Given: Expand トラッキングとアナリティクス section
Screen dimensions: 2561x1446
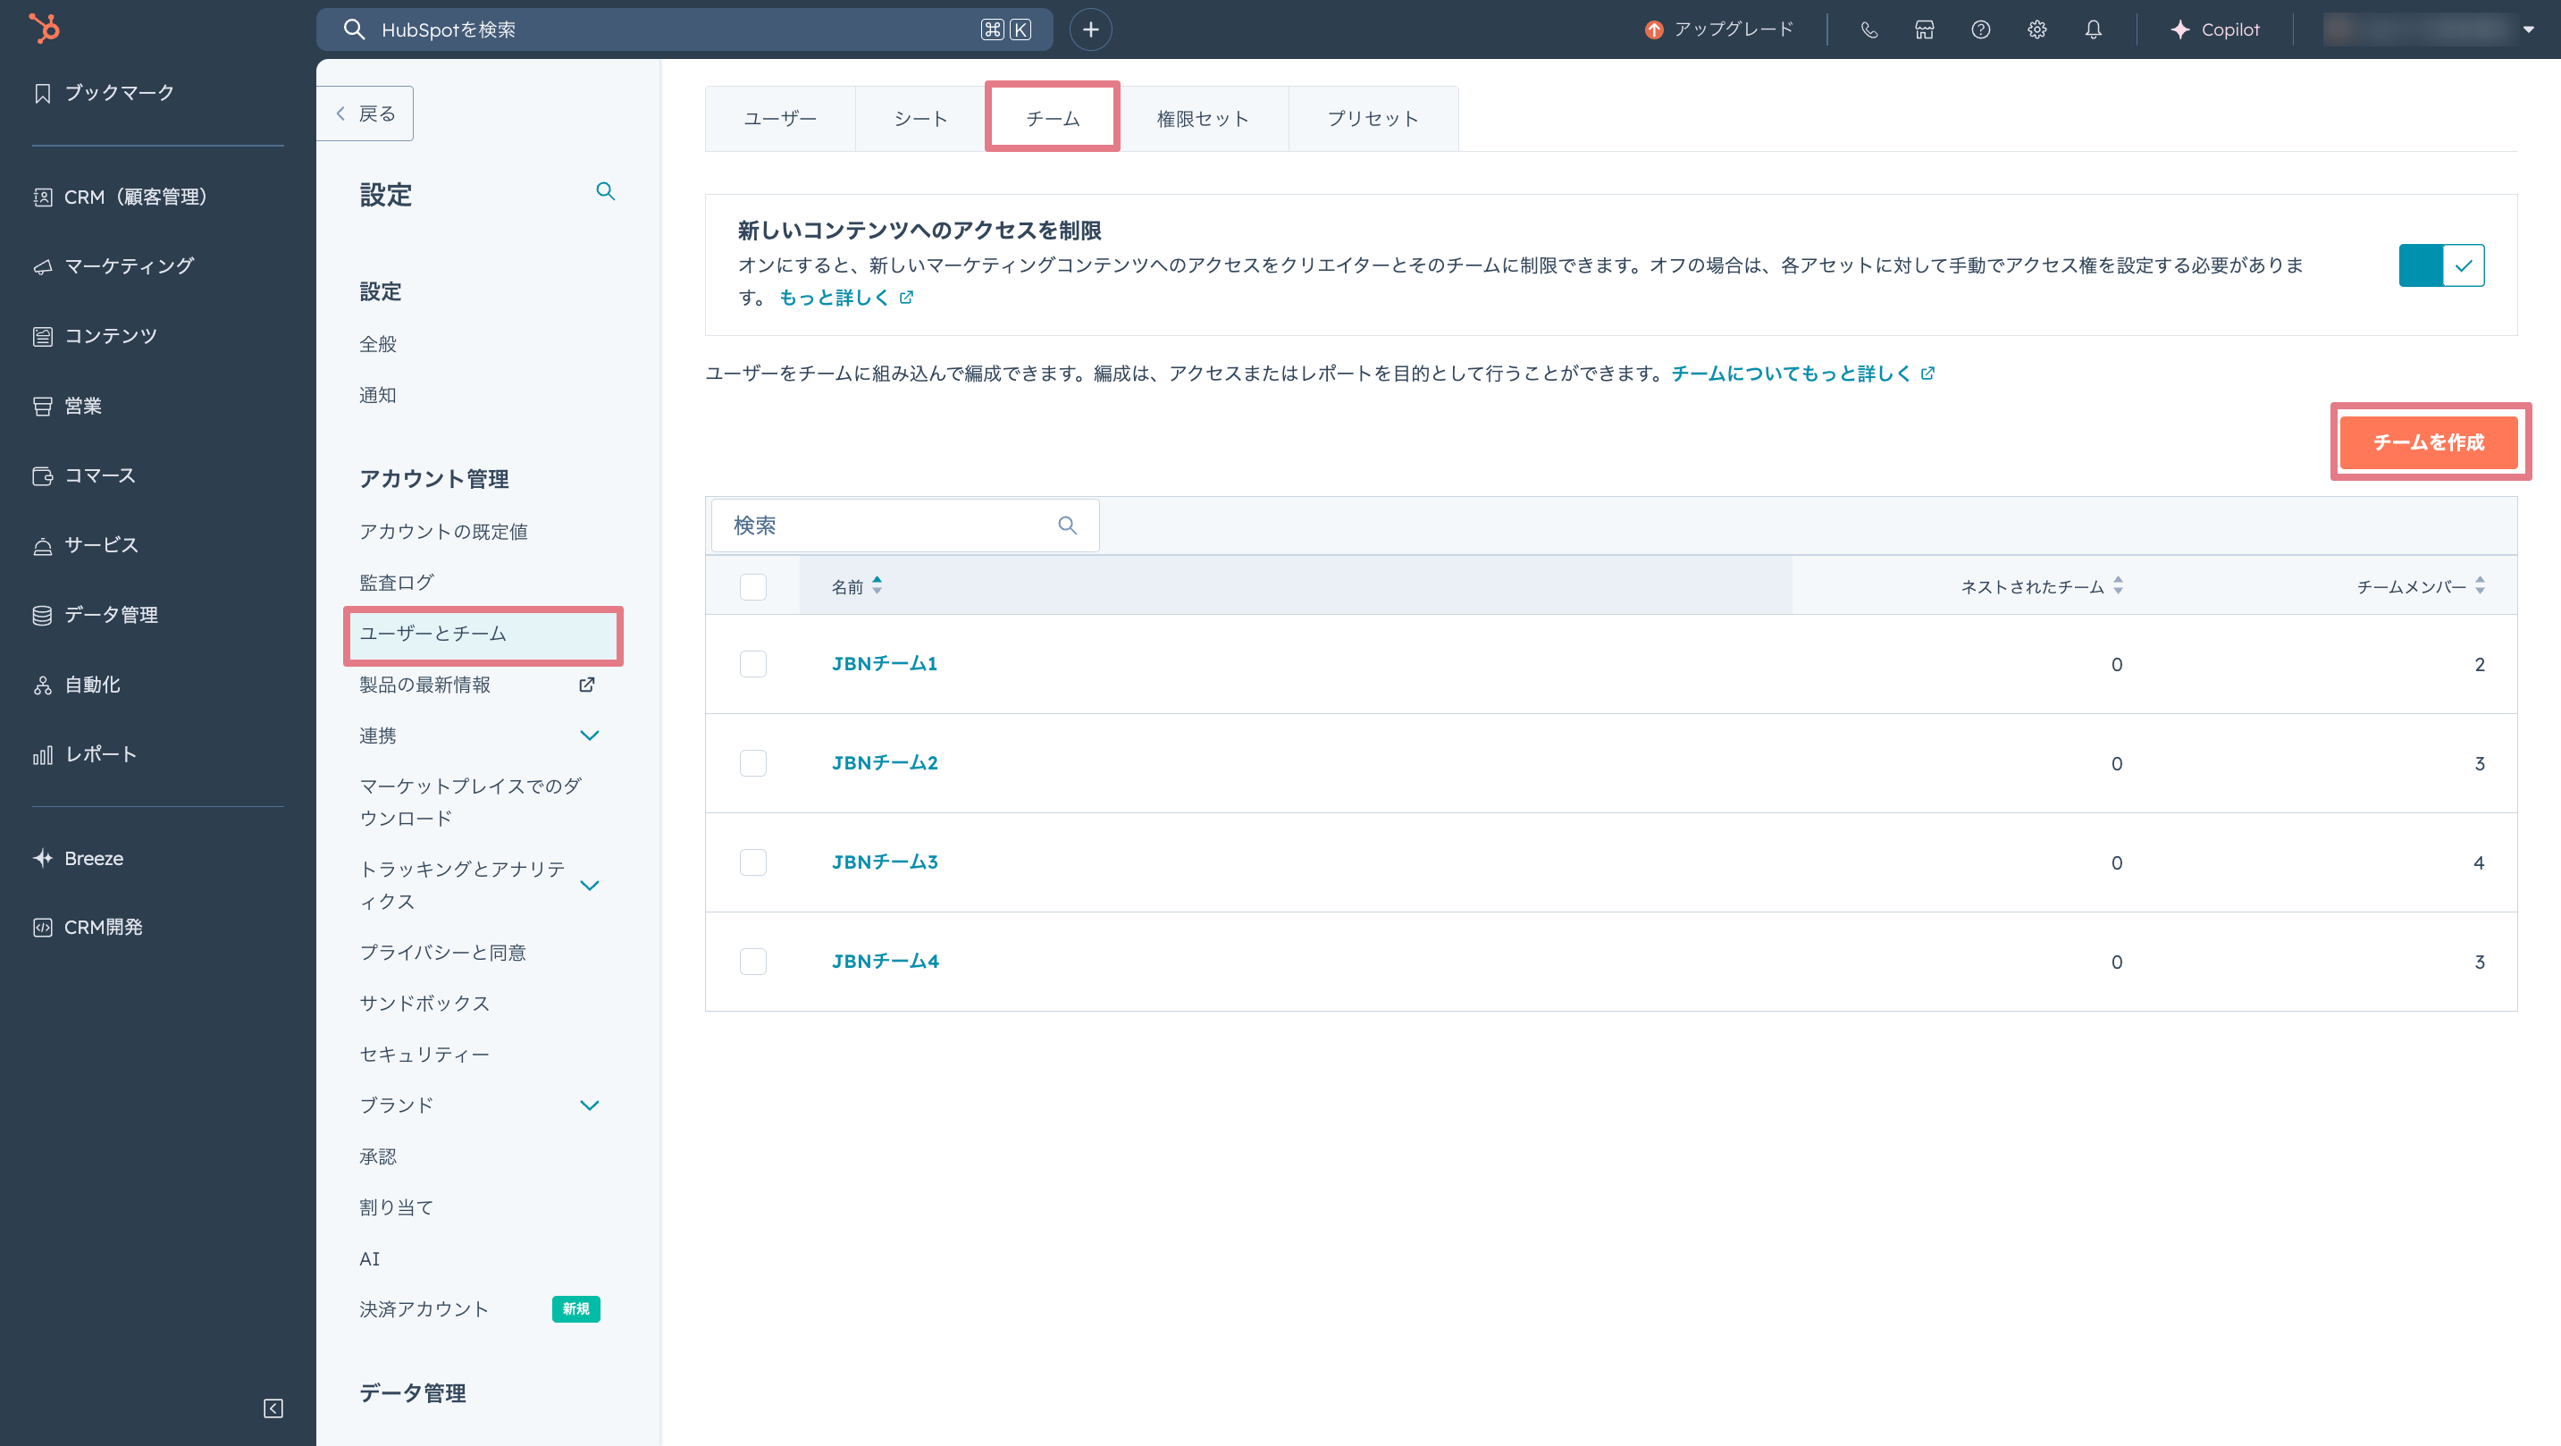Looking at the screenshot, I should click(590, 886).
